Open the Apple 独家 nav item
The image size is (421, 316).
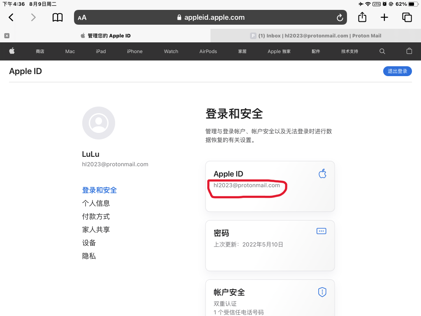[279, 51]
